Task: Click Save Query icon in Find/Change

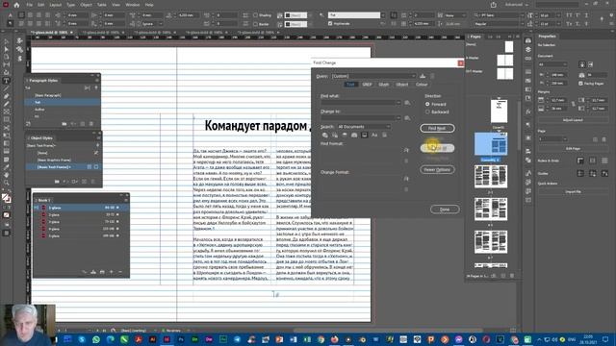Action: [x=423, y=76]
